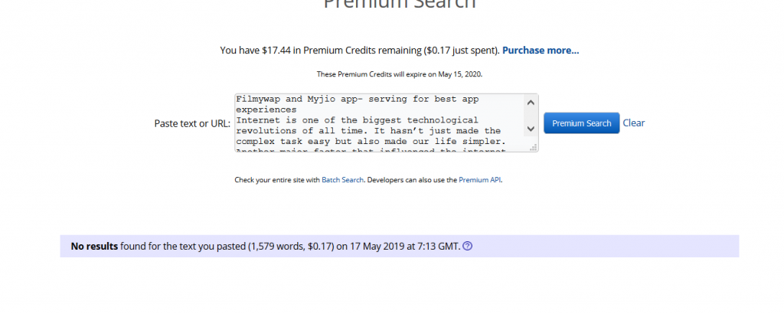Open the Purchase more link

pos(541,51)
